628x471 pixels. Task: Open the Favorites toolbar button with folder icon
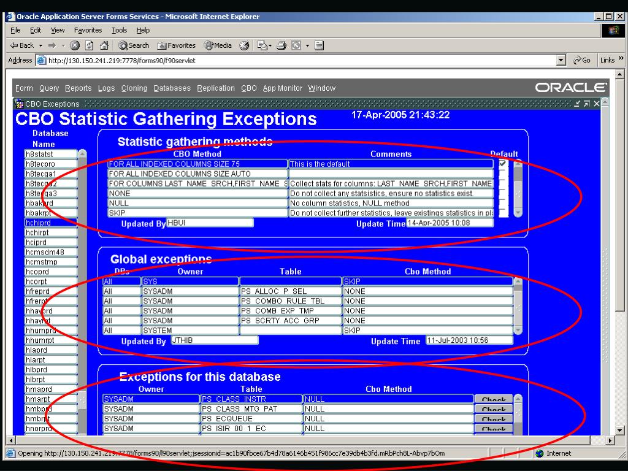[177, 45]
